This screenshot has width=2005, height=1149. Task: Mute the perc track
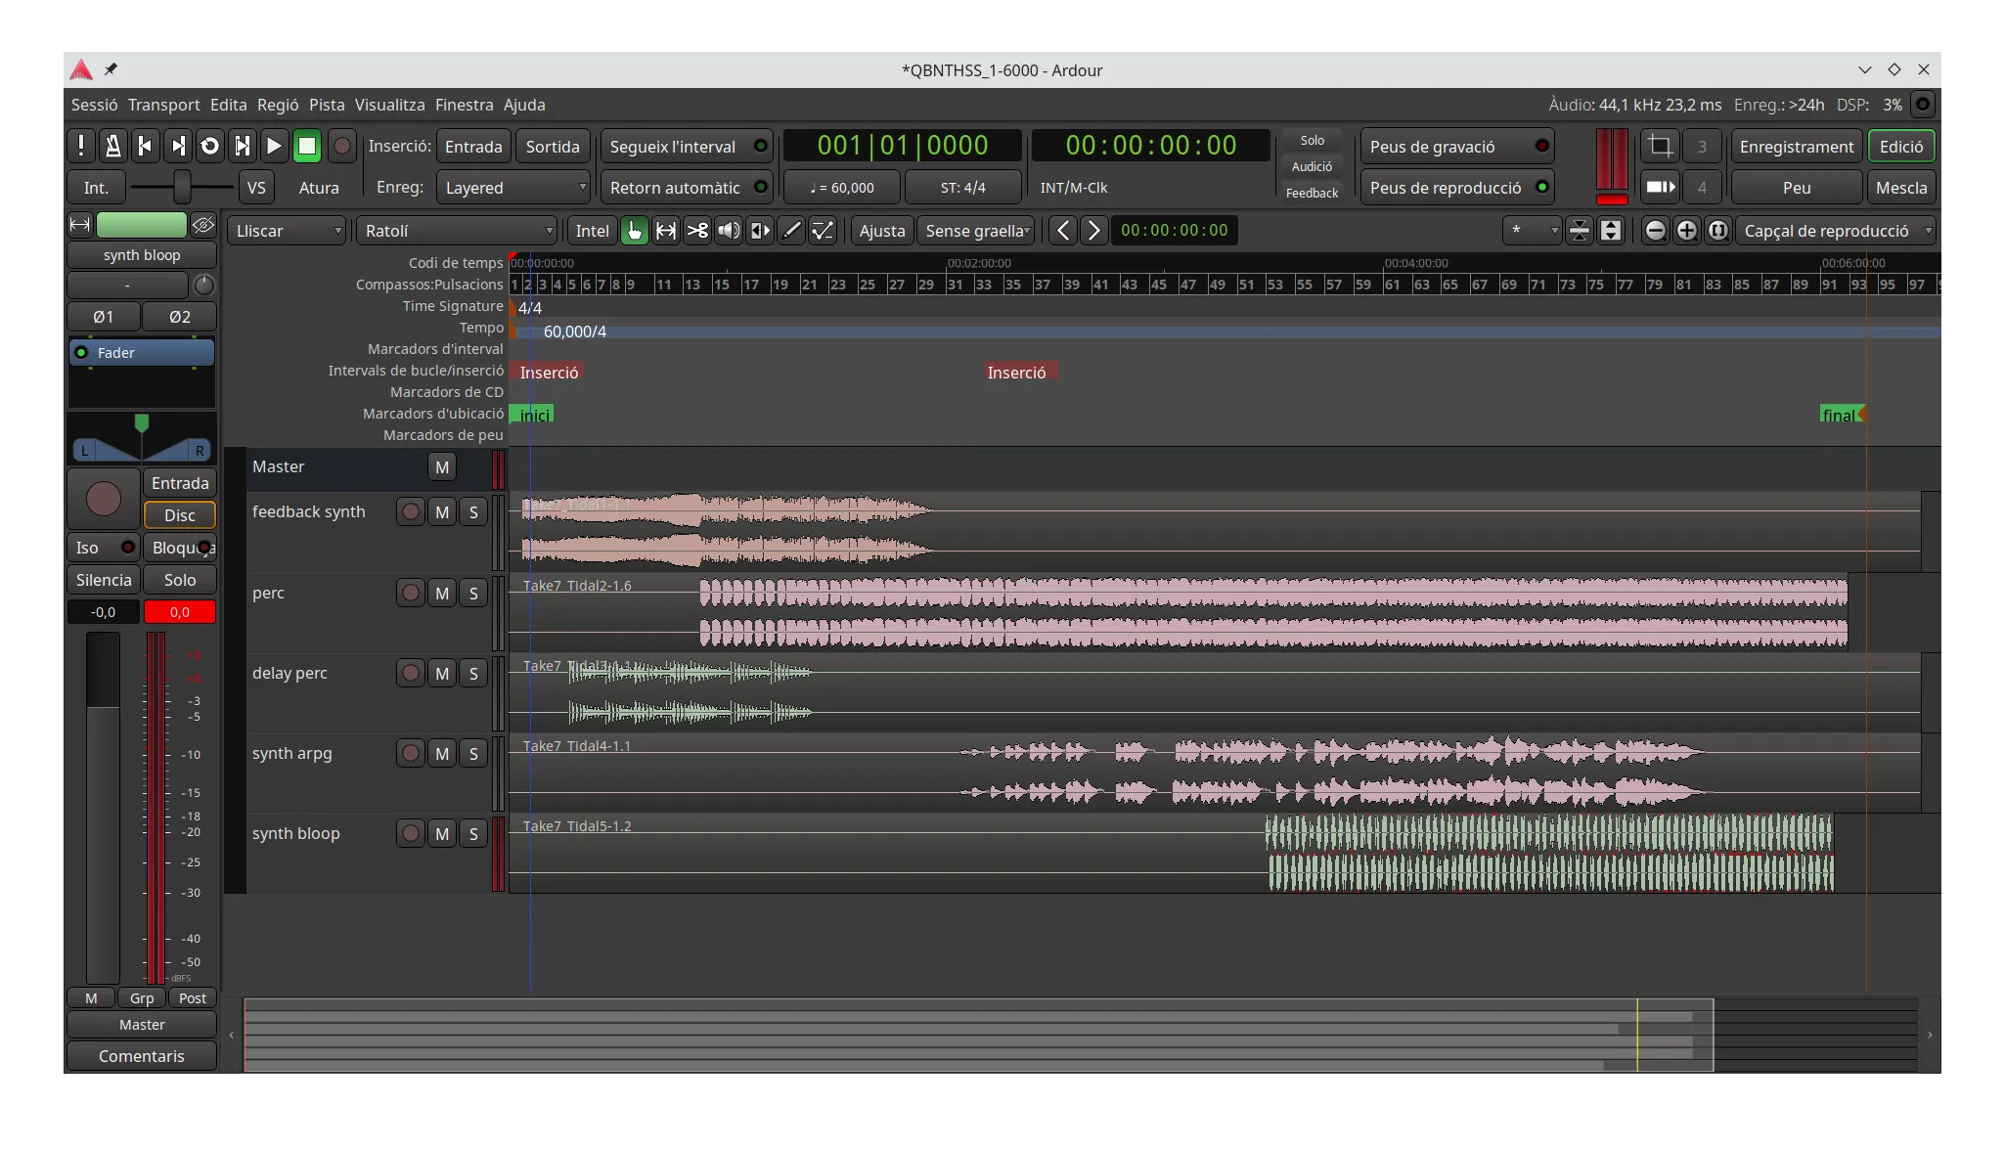pos(442,593)
